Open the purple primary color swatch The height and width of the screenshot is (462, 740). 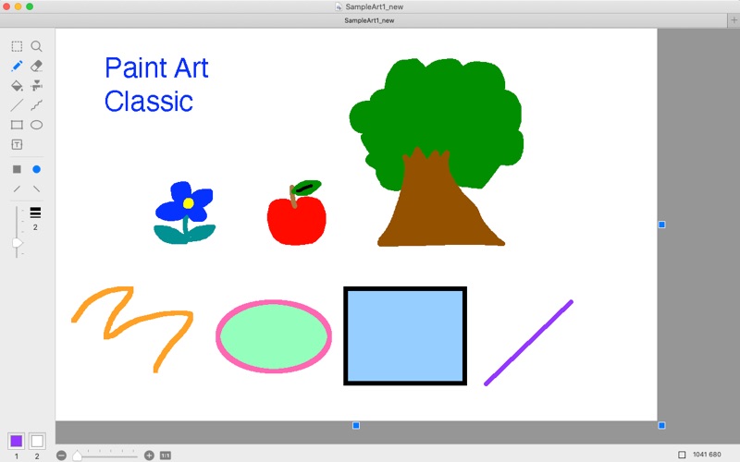pos(17,442)
